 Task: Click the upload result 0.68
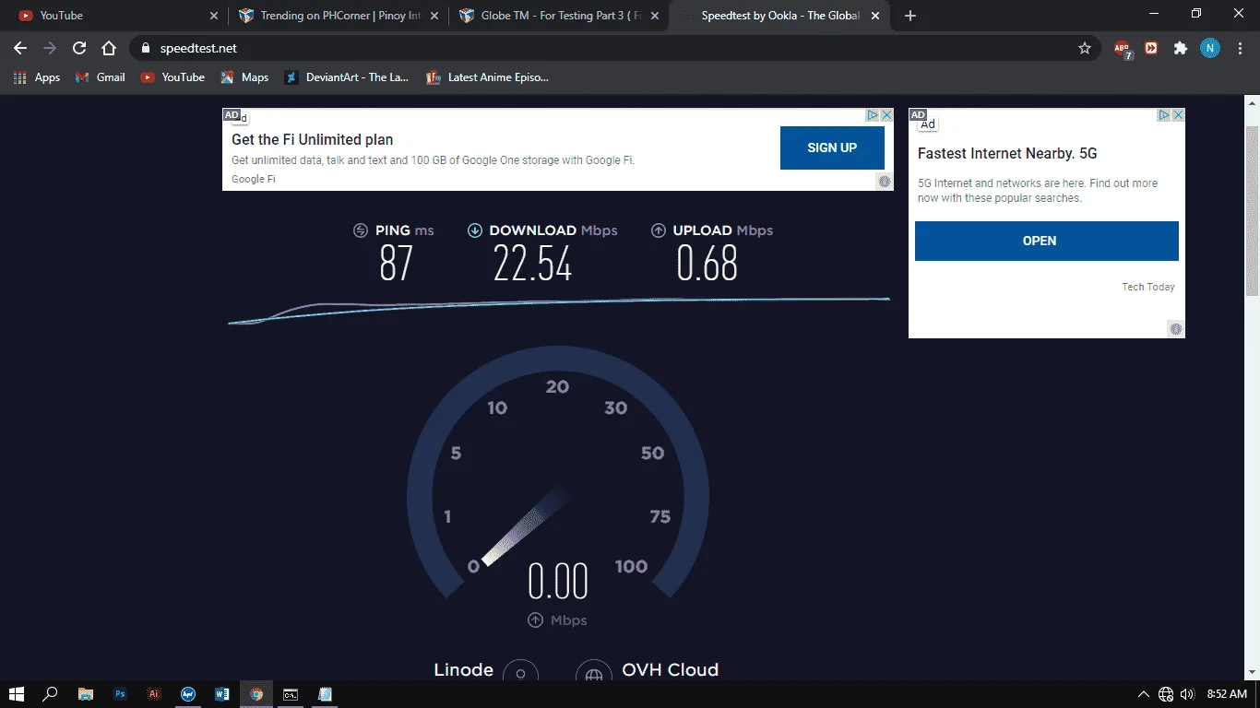707,265
